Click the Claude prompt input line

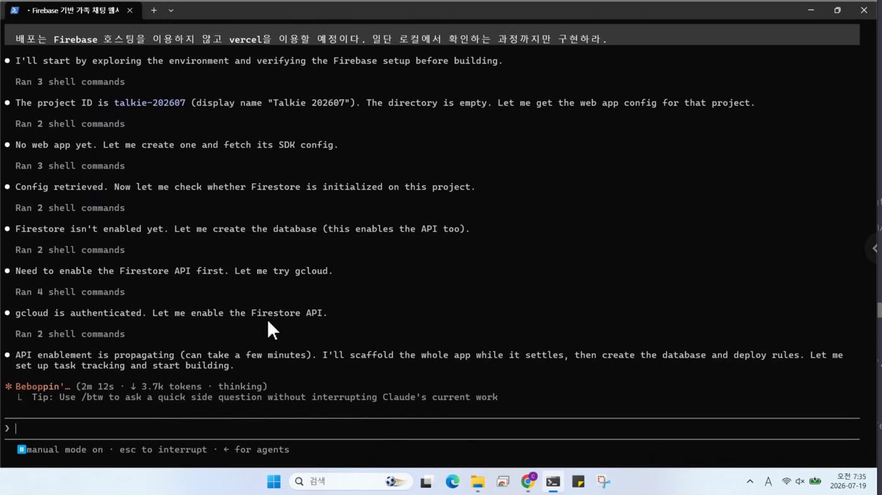pos(432,428)
